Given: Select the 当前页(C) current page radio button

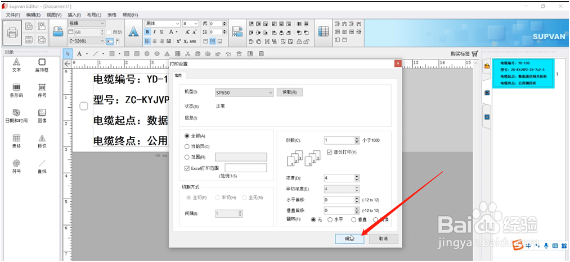Looking at the screenshot, I should point(187,146).
